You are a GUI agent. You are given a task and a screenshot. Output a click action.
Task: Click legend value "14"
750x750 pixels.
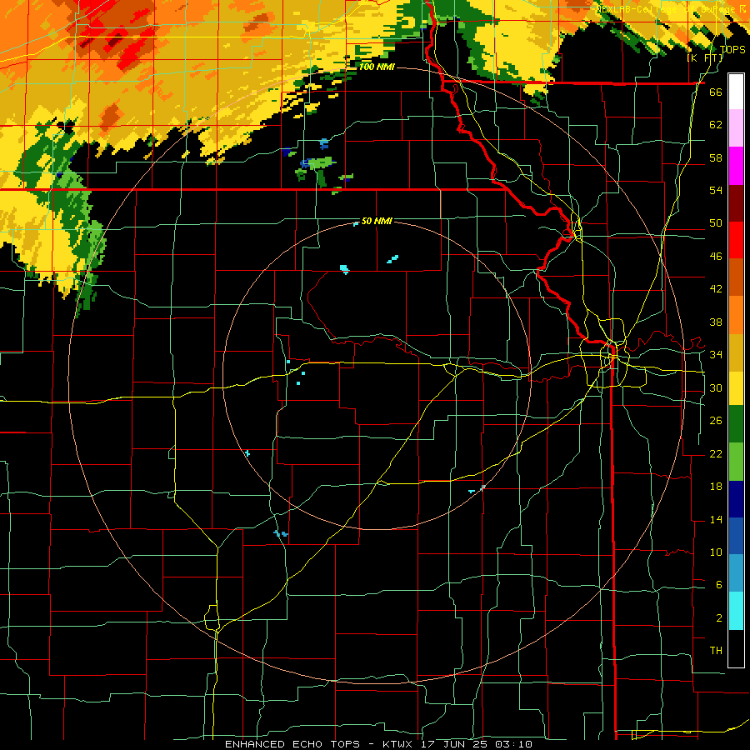coord(716,519)
